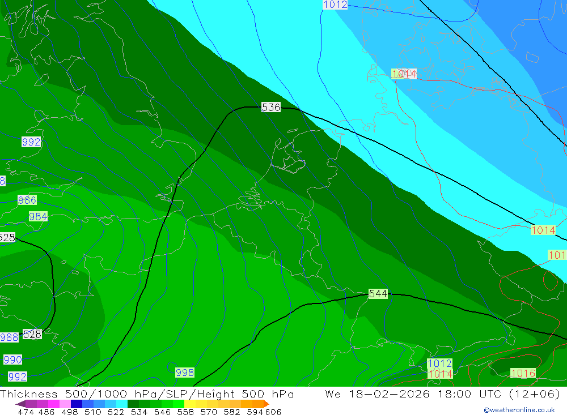The width and height of the screenshot is (567, 415).
Task: Click the blue 1012 label above red 1014
Action: (440, 363)
